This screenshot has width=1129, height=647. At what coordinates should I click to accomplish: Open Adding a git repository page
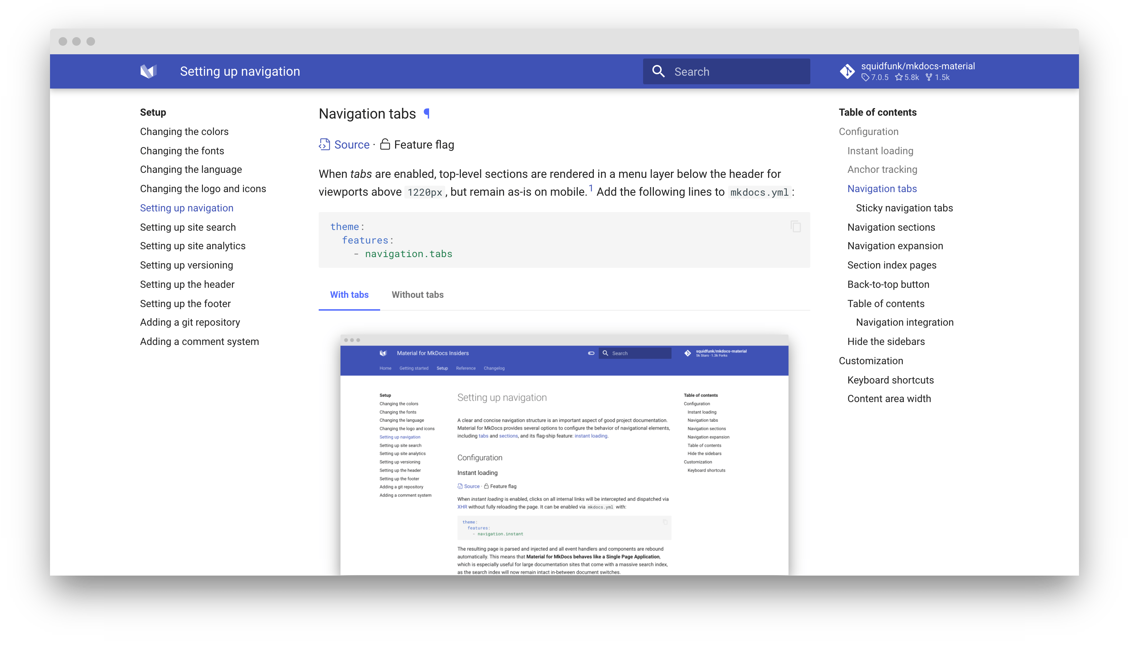(190, 322)
